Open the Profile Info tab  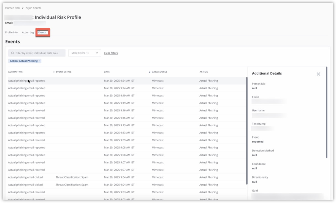tap(11, 32)
